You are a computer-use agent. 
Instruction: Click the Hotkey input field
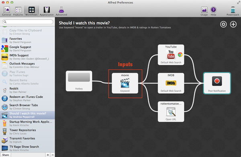[79, 77]
